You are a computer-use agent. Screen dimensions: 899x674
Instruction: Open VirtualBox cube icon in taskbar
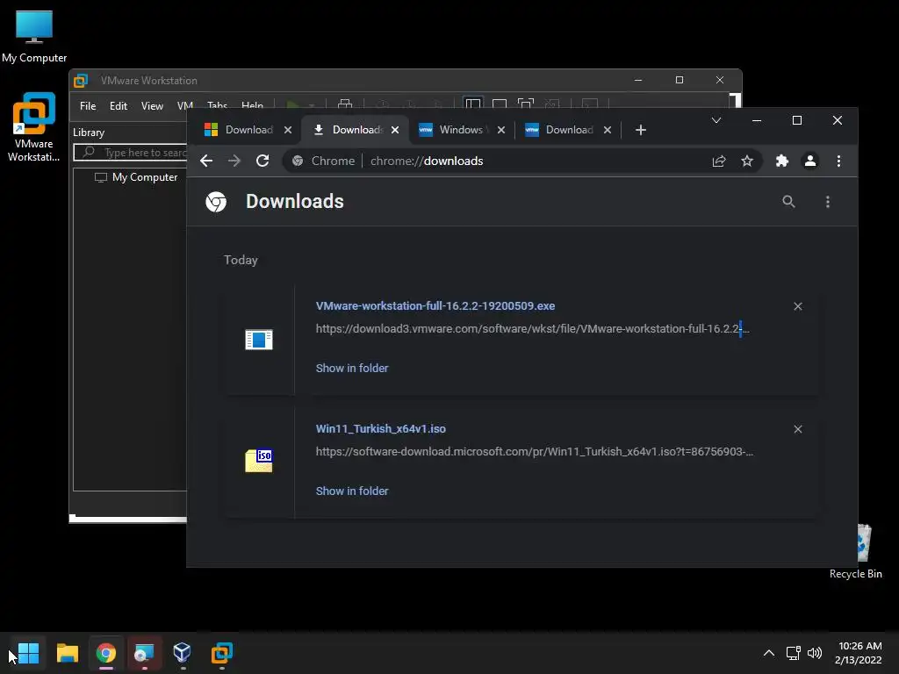(183, 653)
